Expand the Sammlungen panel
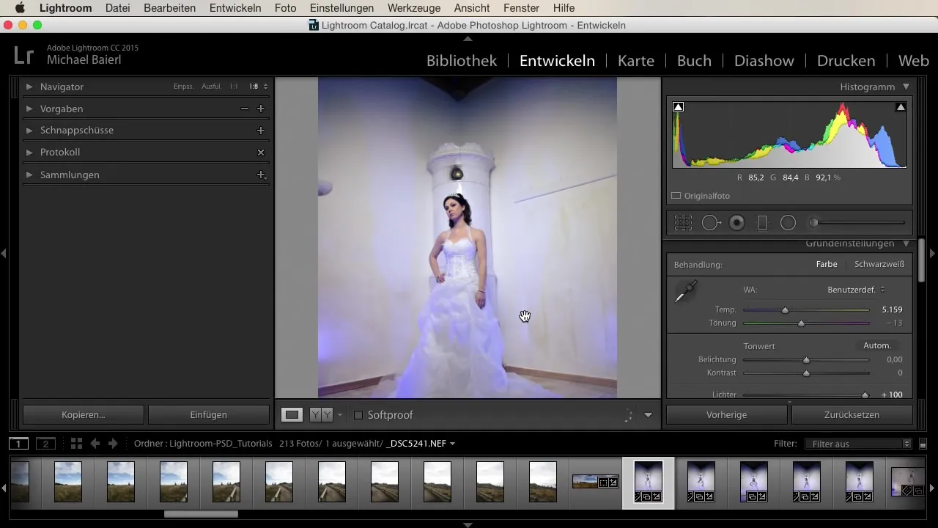Viewport: 938px width, 528px height. pyautogui.click(x=29, y=175)
